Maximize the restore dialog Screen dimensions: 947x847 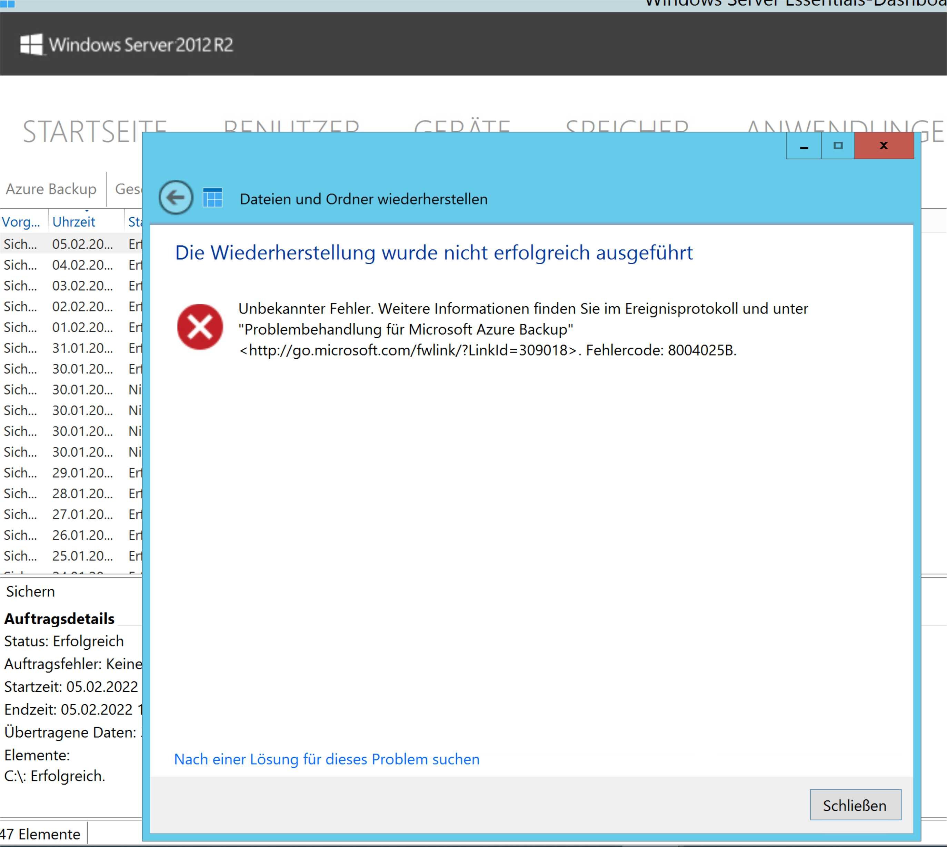click(x=838, y=146)
